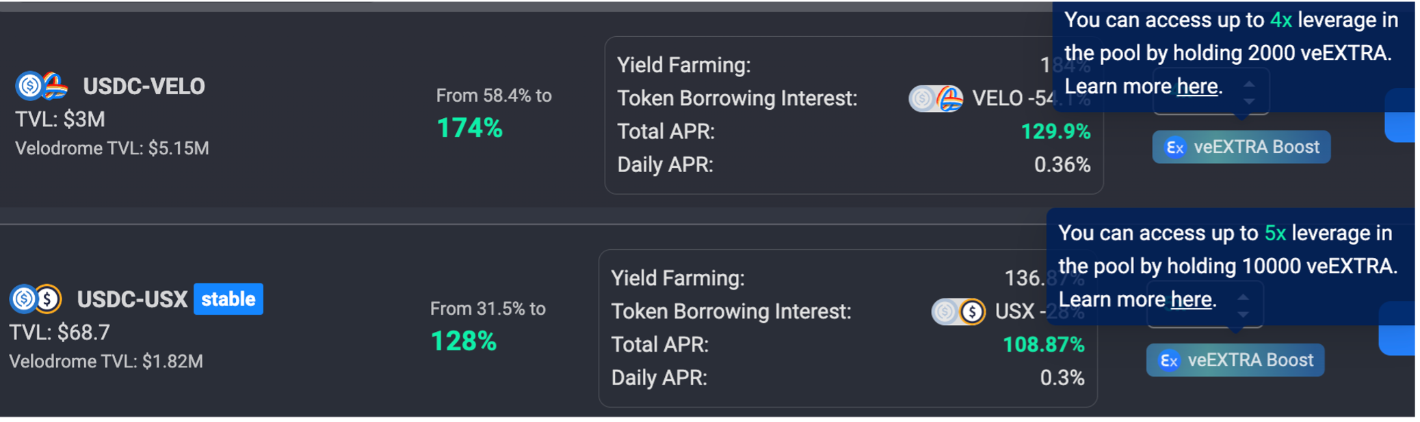Viewport: 1420px width, 422px height.
Task: Increase leverage with up arrow in USDC-USX row
Action: (1243, 297)
